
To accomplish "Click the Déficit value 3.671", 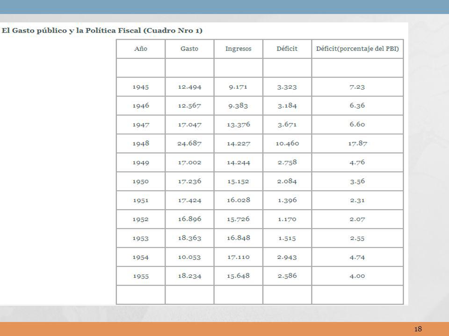I will click(x=287, y=125).
